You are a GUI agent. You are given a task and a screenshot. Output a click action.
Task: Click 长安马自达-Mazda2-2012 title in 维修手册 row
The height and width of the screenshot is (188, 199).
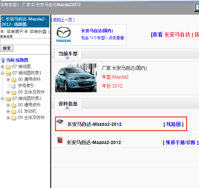94,142
